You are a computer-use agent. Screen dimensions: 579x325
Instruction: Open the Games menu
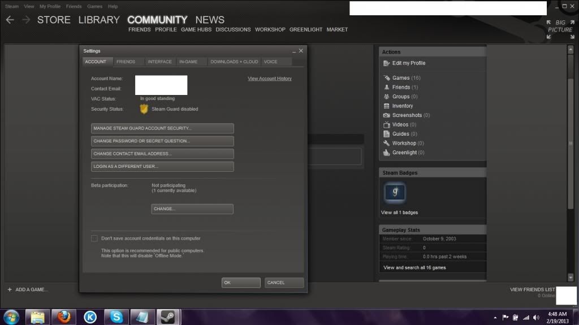(94, 6)
